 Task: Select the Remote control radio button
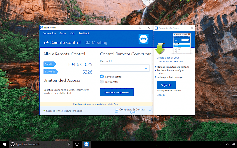coord(102,77)
